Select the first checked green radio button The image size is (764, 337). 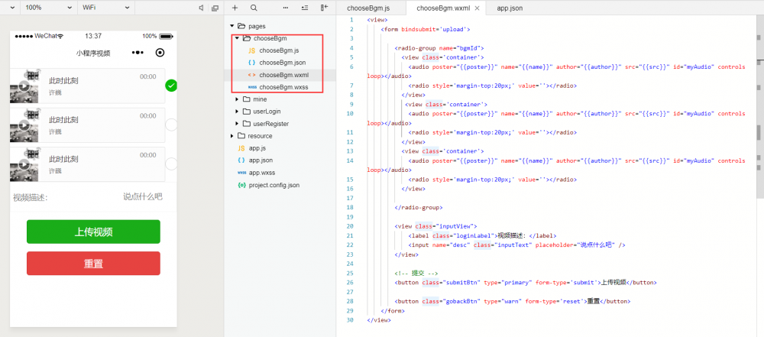[x=171, y=86]
